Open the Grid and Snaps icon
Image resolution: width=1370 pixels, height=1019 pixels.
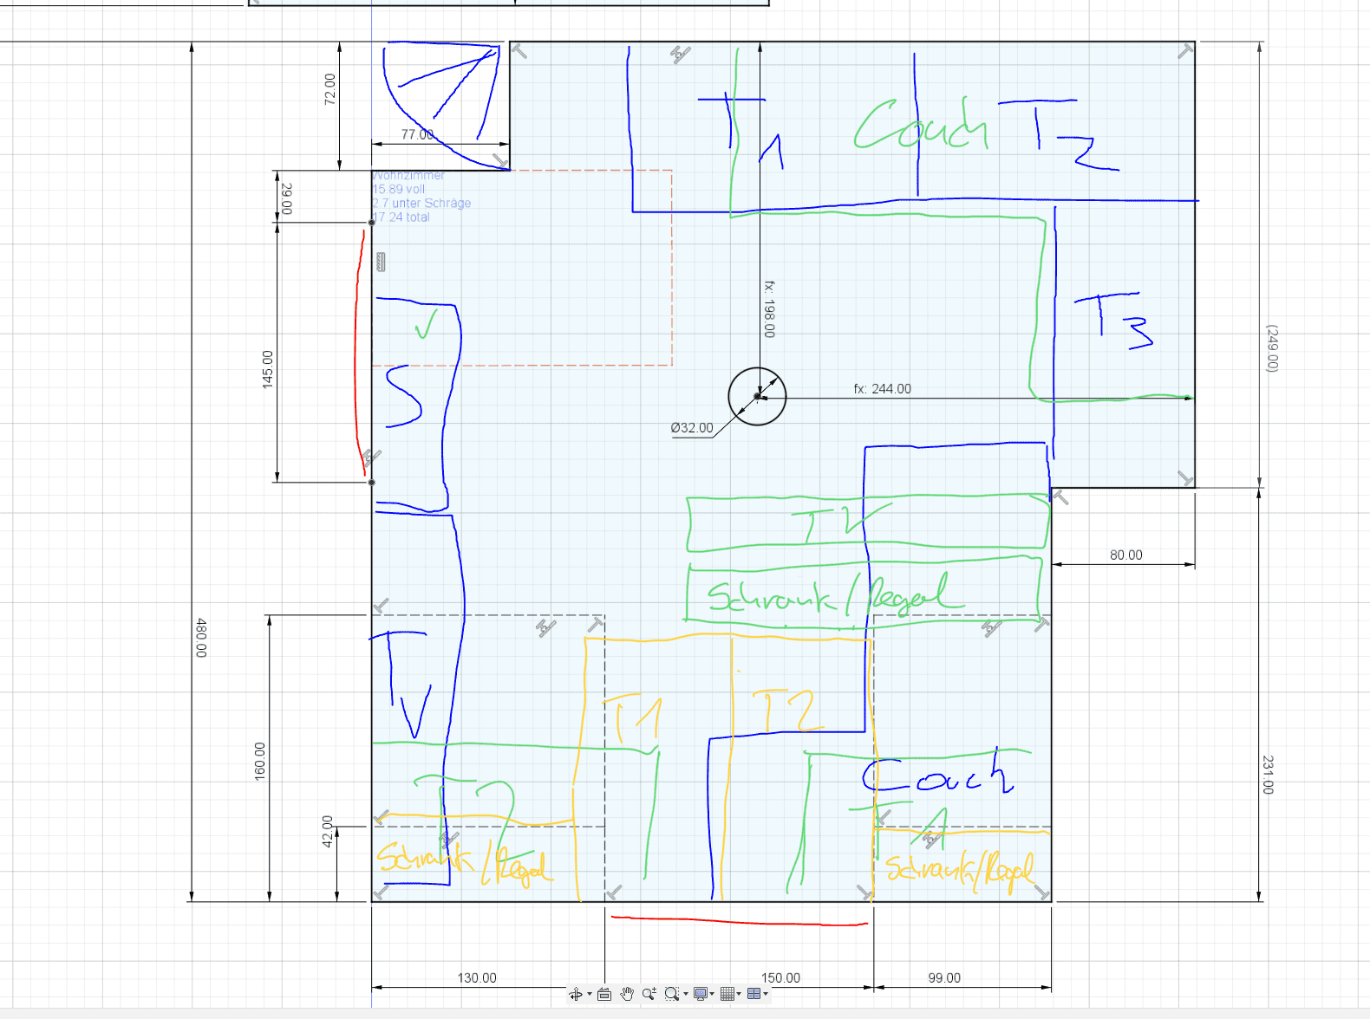click(x=727, y=994)
